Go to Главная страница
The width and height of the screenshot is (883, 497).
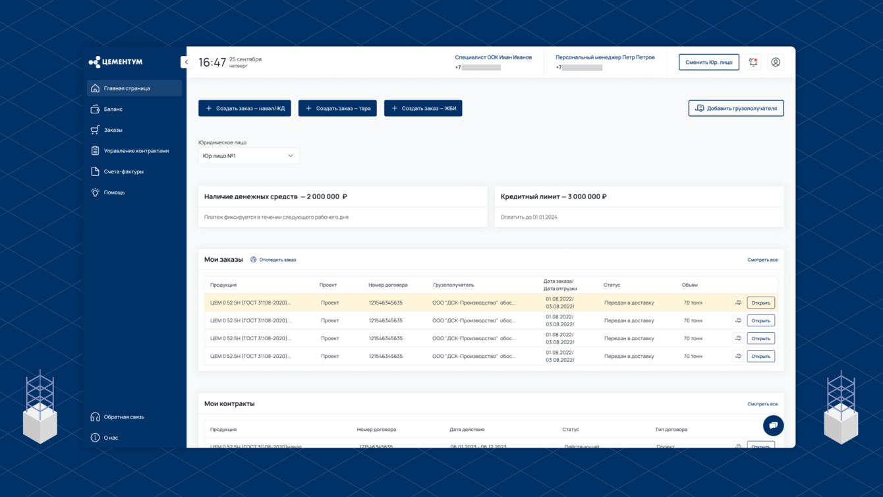pyautogui.click(x=134, y=88)
